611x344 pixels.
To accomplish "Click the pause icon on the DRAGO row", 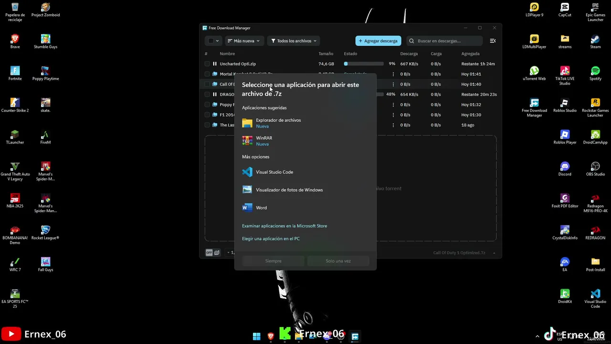I will coord(215,94).
